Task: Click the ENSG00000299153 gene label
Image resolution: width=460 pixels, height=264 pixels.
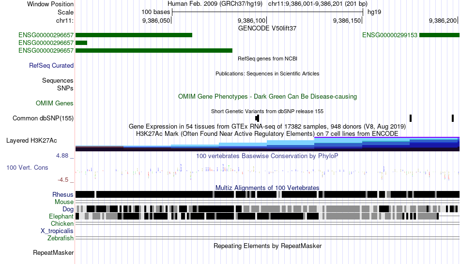Action: point(390,35)
